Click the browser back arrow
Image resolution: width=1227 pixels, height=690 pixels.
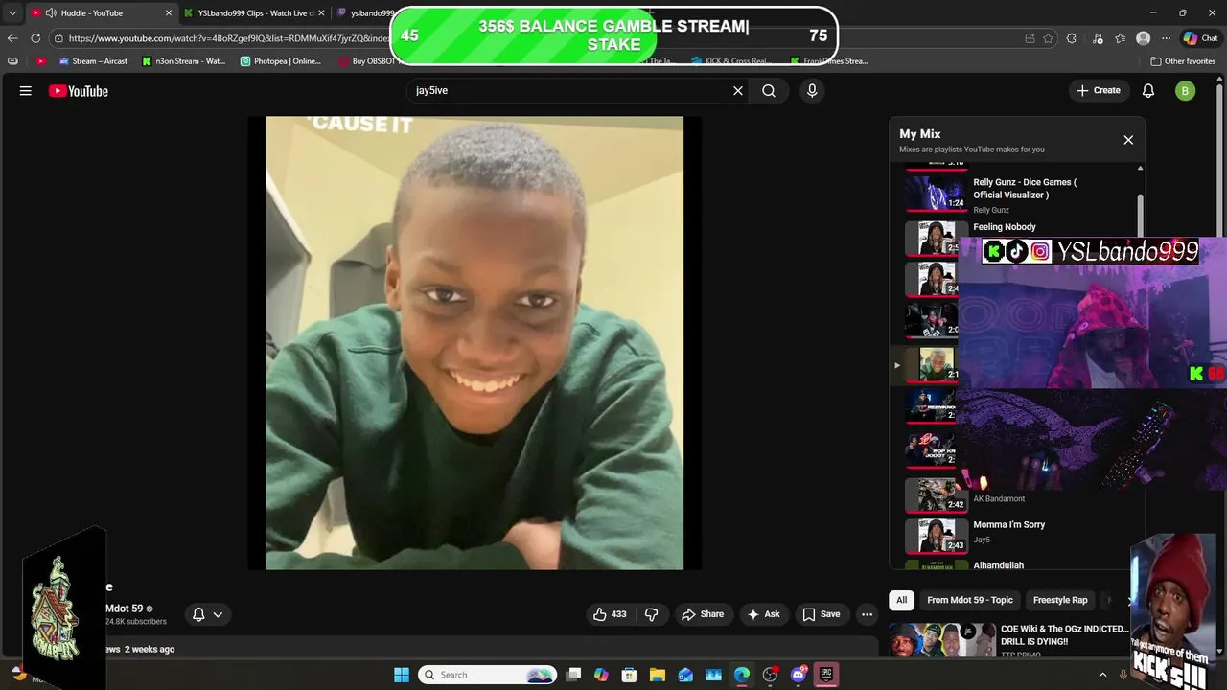click(x=12, y=38)
